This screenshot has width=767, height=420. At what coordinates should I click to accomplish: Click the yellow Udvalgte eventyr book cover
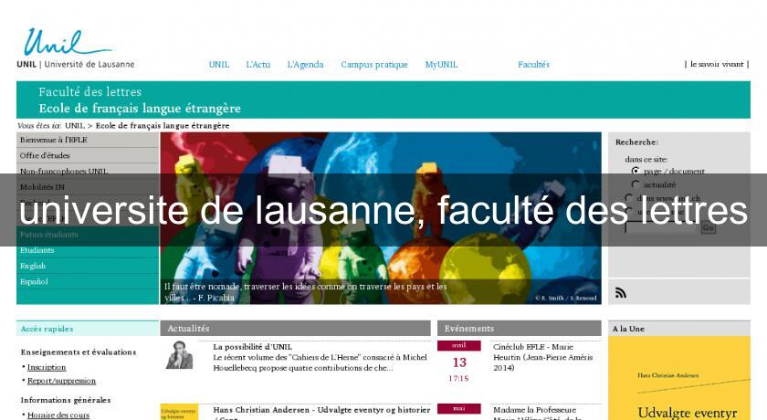[x=679, y=378]
